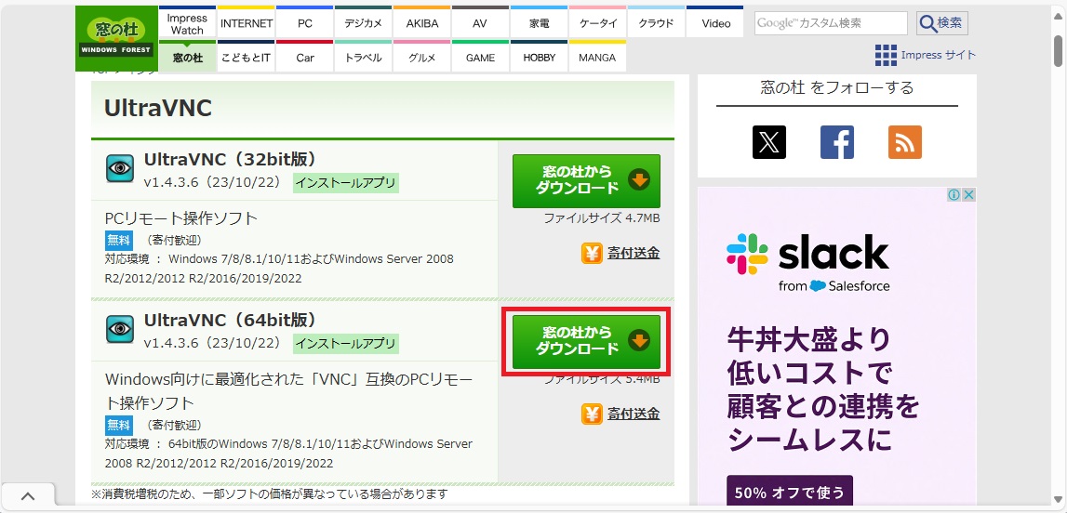Open the 窓の杜 Windows Forest logo
Viewport: 1067px width, 513px height.
(x=116, y=38)
